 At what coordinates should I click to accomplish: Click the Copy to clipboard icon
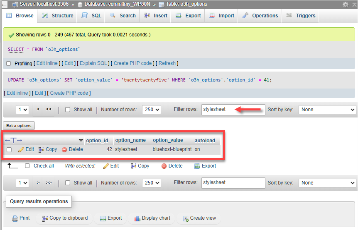click(45, 218)
